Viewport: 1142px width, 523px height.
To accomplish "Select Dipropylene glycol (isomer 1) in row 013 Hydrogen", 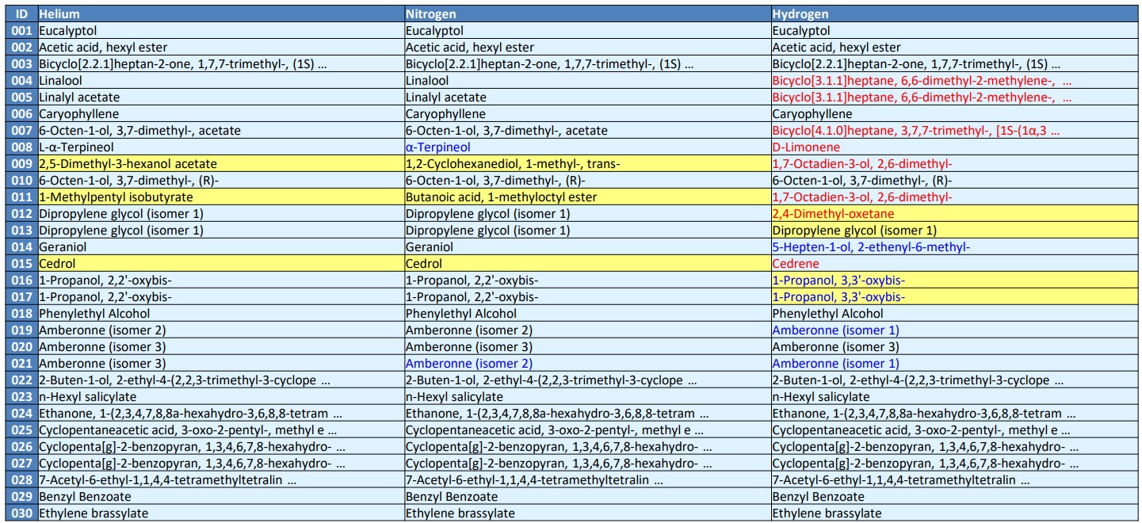I will [953, 231].
